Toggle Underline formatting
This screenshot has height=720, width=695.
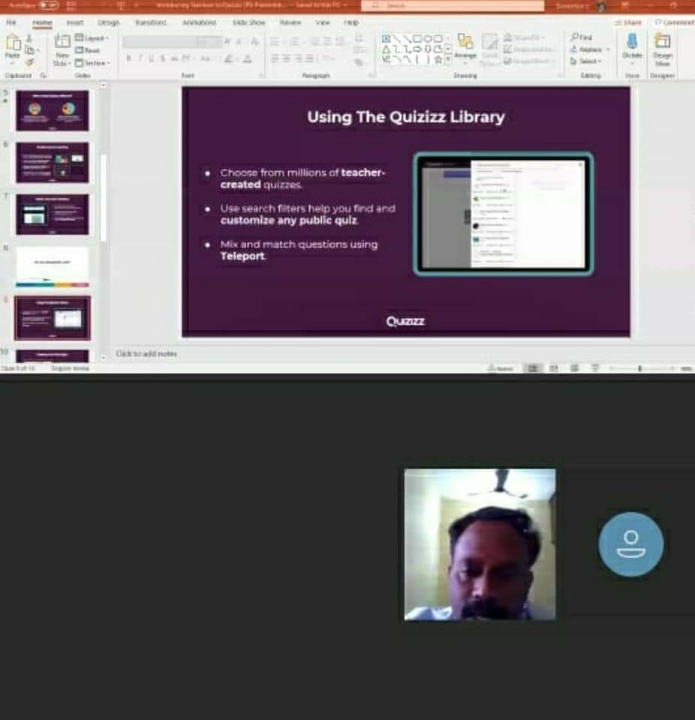point(151,58)
